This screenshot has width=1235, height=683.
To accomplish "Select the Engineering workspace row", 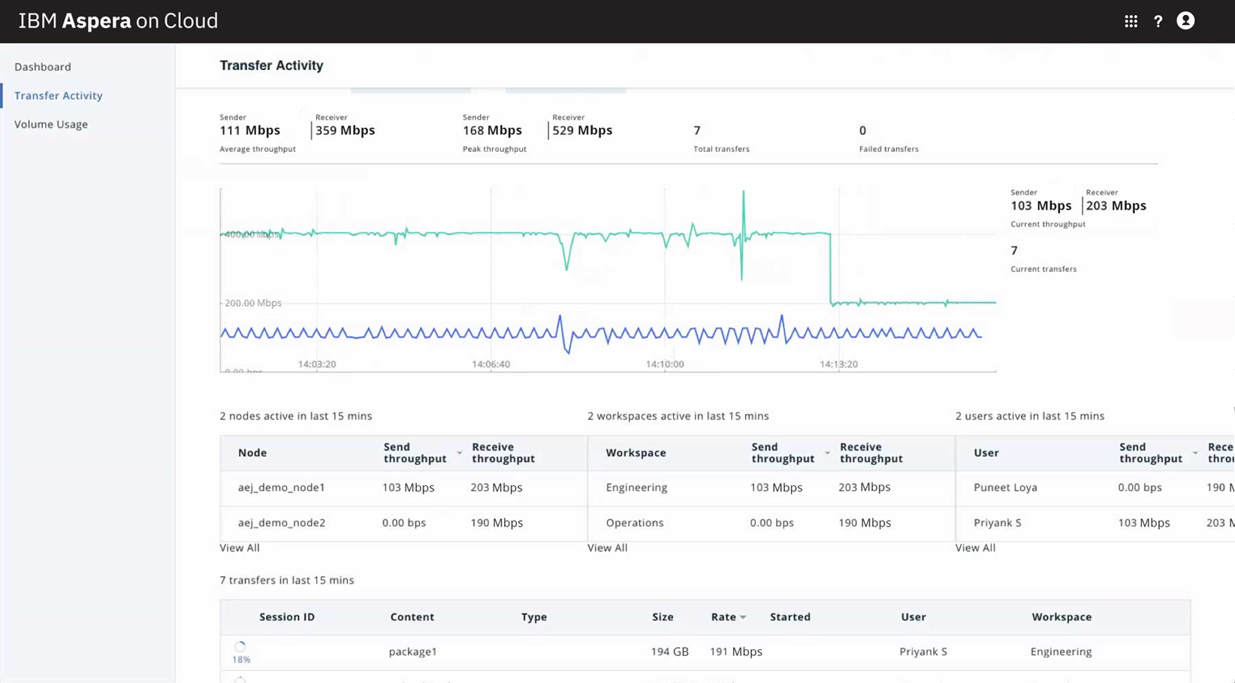I will 636,488.
